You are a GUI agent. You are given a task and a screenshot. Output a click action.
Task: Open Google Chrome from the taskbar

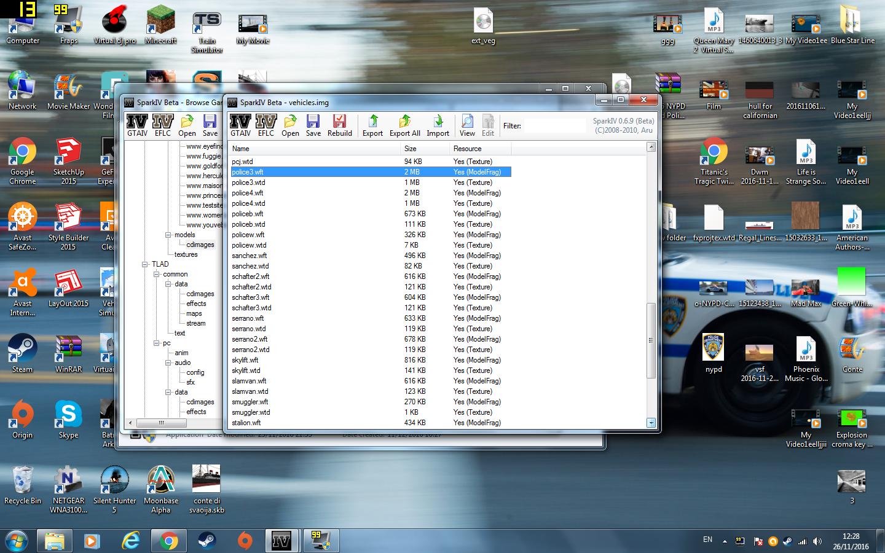pos(168,541)
